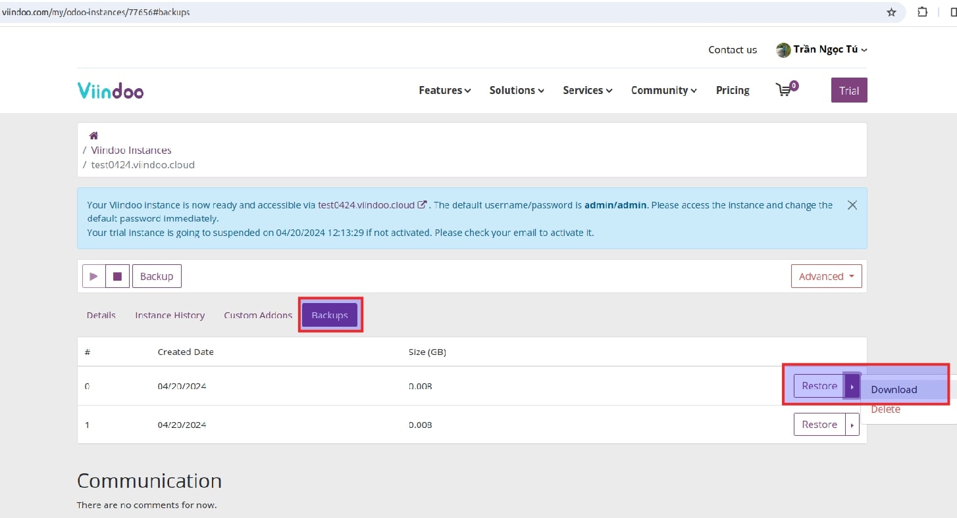Open the Contact us link
Viewport: 957px width, 518px height.
click(x=733, y=50)
